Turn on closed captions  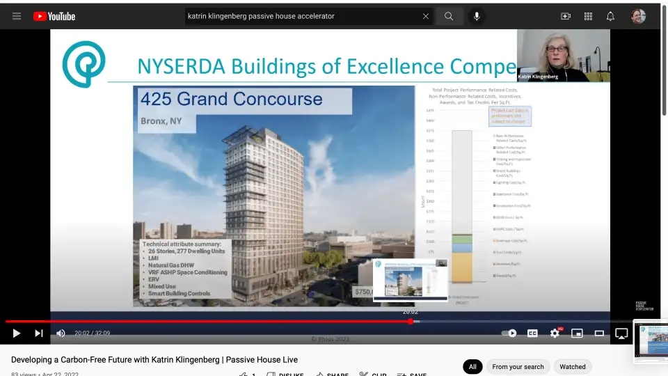coord(532,334)
